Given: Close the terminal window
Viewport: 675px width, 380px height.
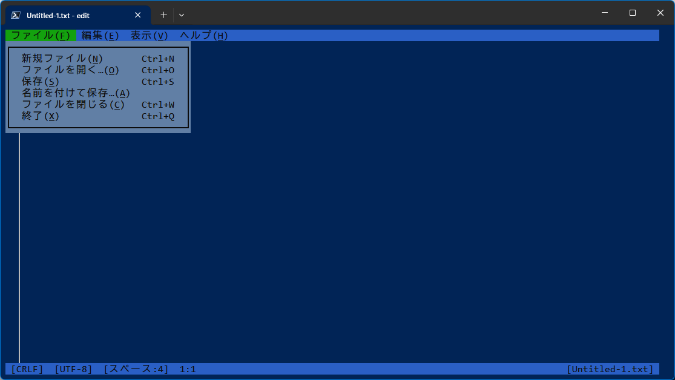Looking at the screenshot, I should (660, 13).
